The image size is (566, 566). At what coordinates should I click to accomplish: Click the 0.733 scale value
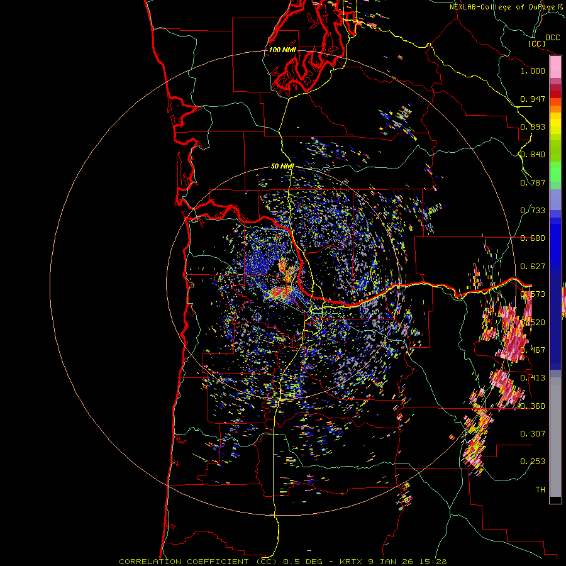(x=533, y=211)
